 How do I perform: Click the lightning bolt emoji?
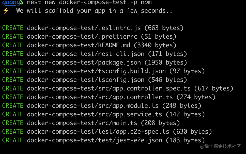[6, 11]
